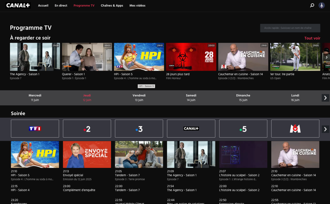Select the France 2 channel tile
Screen dimensions: 330x204
[x=87, y=128]
